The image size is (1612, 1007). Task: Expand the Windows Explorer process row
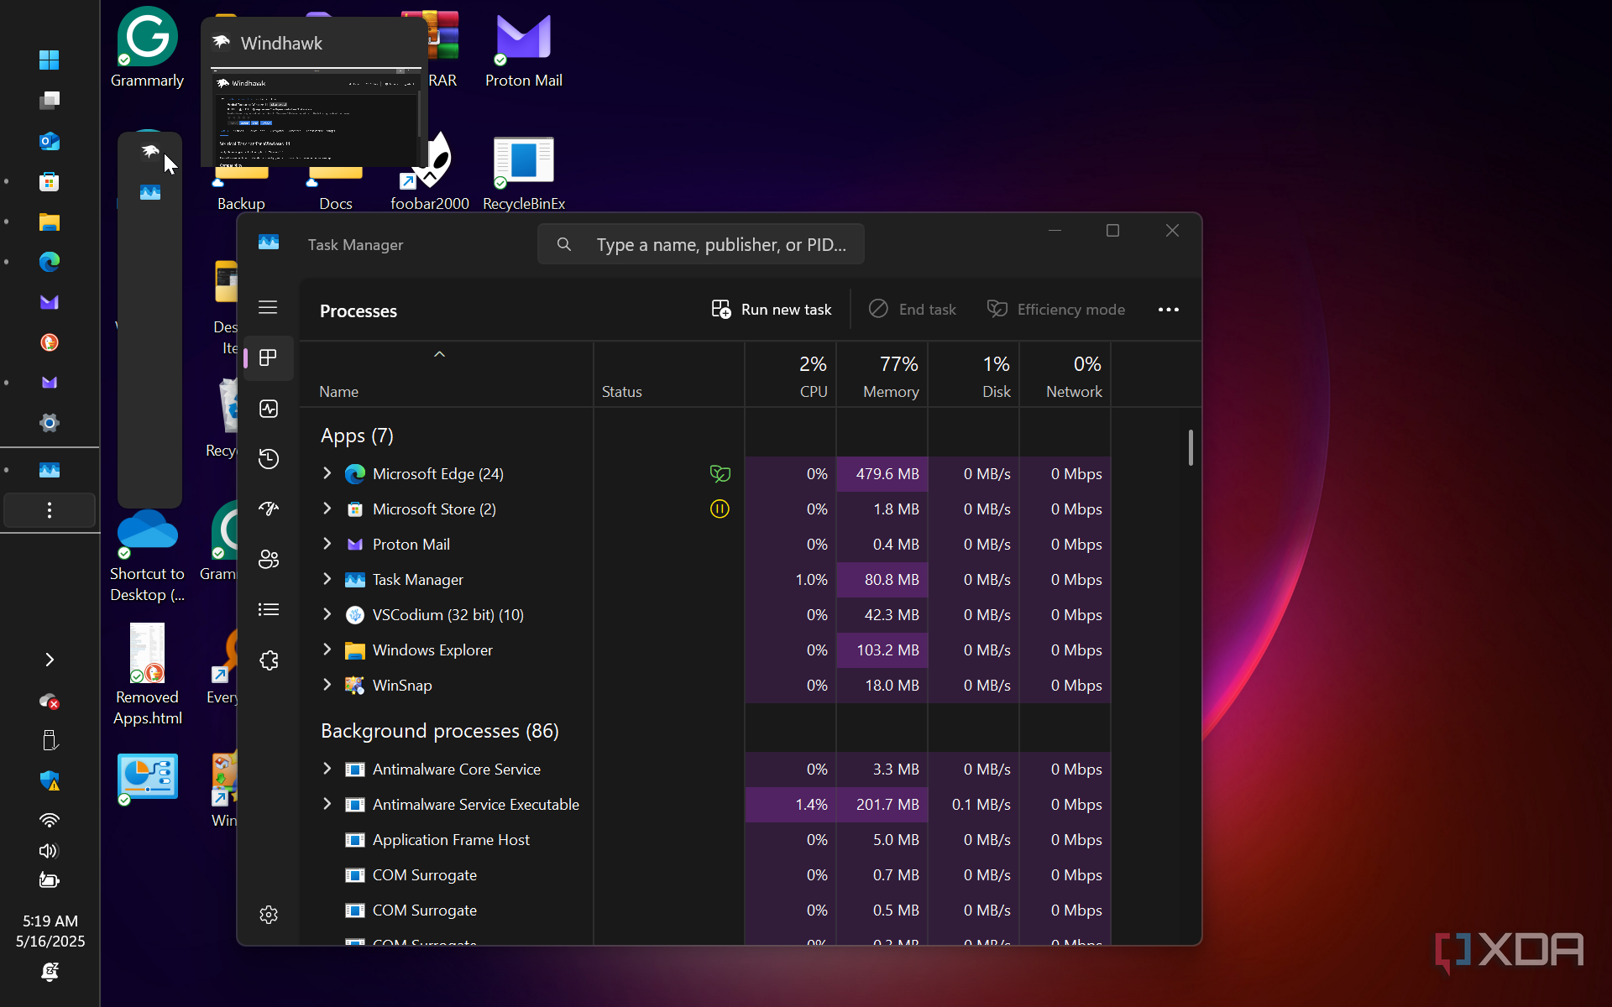click(x=327, y=650)
